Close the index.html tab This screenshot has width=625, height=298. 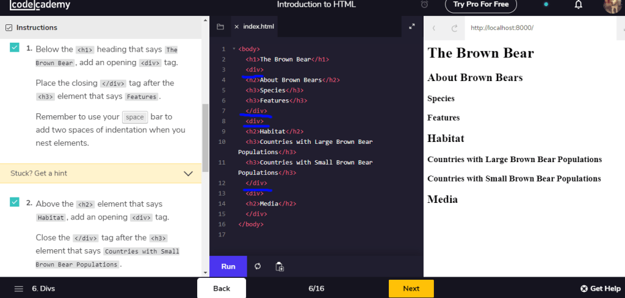tap(237, 27)
